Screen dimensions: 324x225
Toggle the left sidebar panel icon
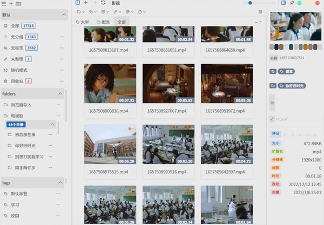pos(78,3)
